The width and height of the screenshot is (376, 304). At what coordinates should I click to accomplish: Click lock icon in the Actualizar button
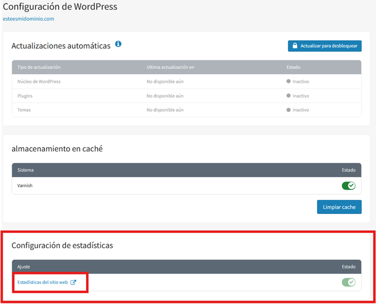coord(295,46)
